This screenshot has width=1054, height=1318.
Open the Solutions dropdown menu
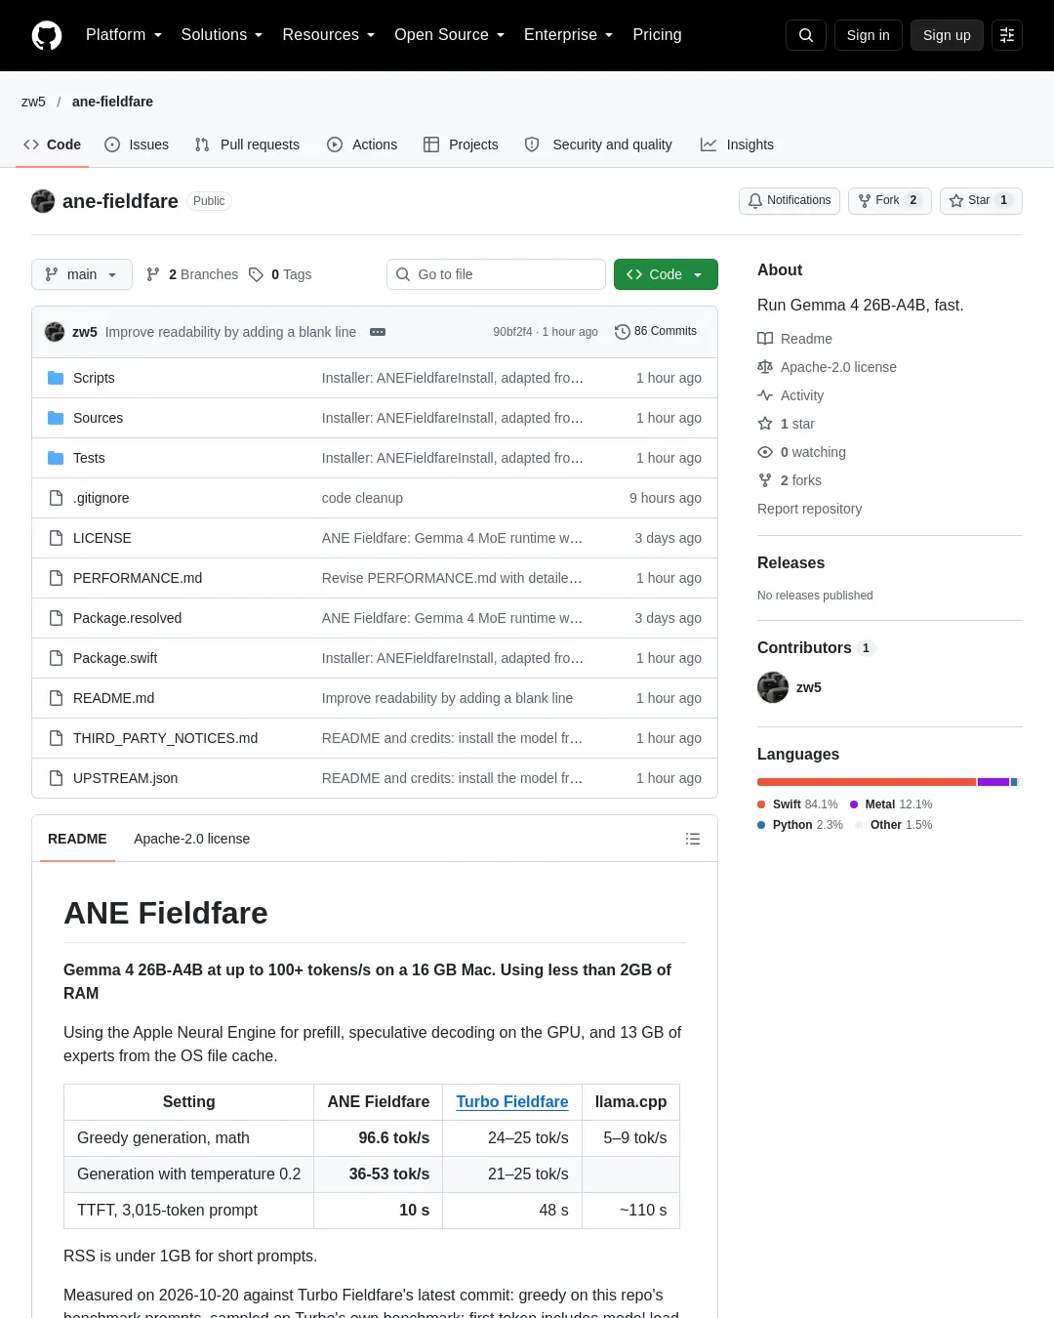(x=222, y=35)
